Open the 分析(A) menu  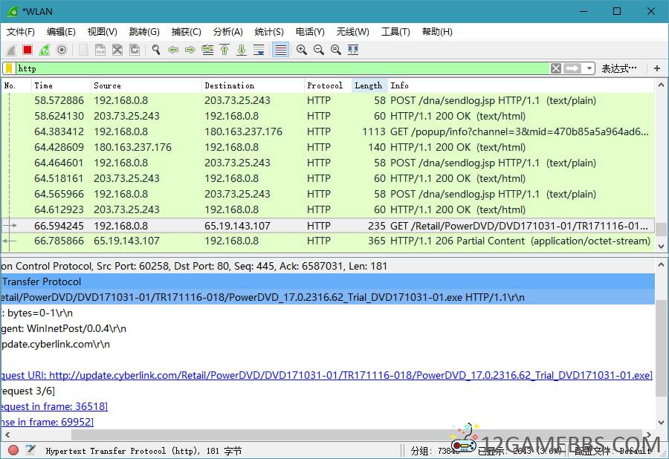tap(227, 31)
